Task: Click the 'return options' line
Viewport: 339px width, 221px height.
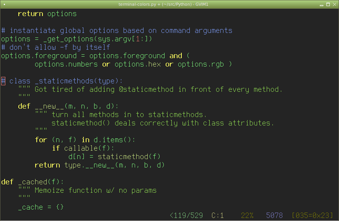Action: pos(47,14)
